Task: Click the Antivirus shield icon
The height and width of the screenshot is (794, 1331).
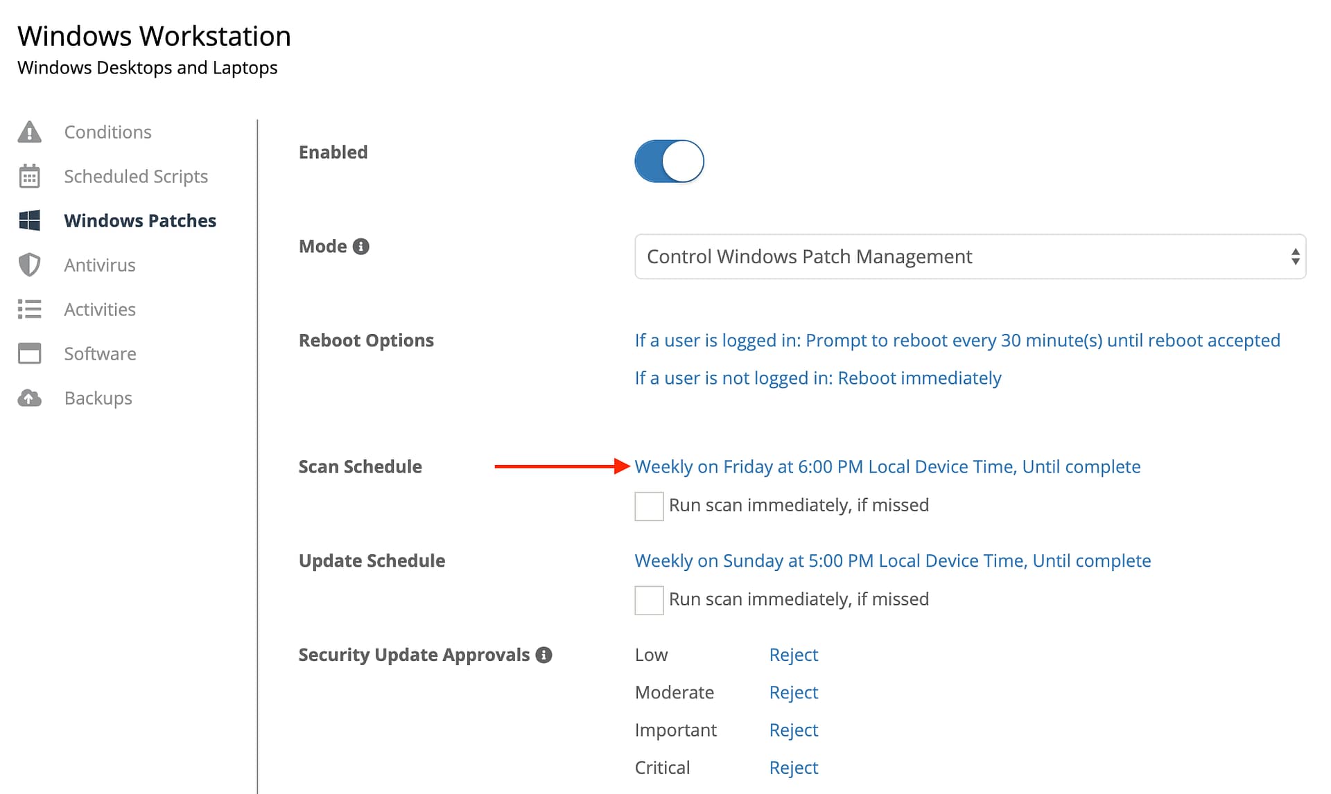Action: click(x=29, y=265)
